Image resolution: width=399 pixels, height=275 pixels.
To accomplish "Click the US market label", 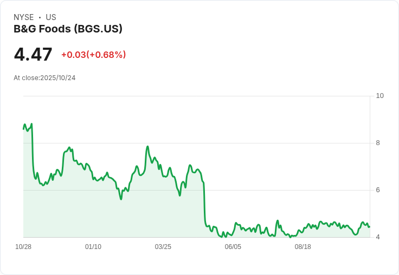I will pyautogui.click(x=51, y=17).
